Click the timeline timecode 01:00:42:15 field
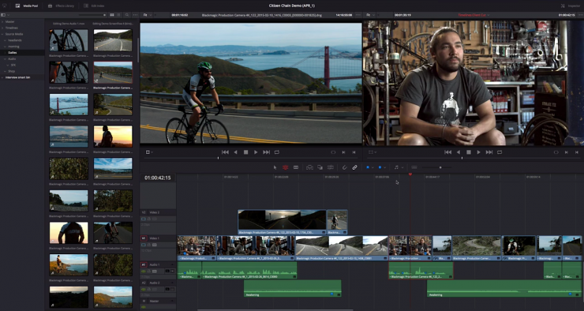 click(158, 178)
